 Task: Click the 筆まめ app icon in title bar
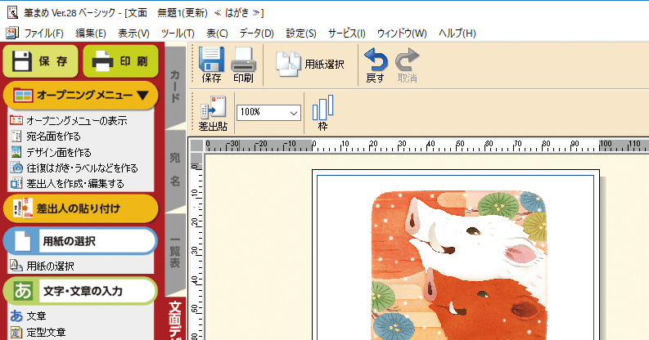(12, 12)
